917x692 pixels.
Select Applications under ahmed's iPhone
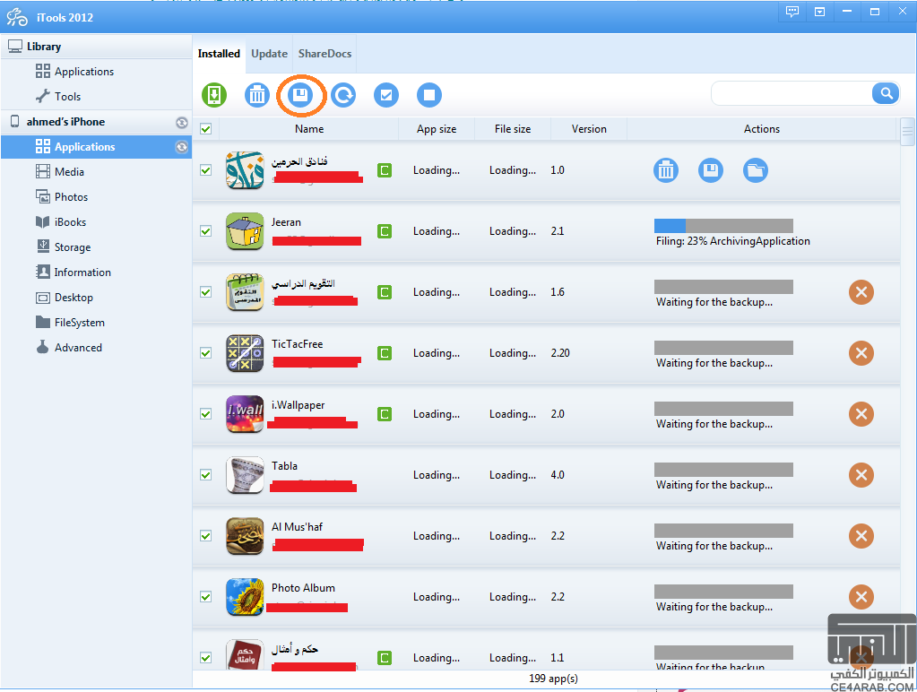[97, 147]
